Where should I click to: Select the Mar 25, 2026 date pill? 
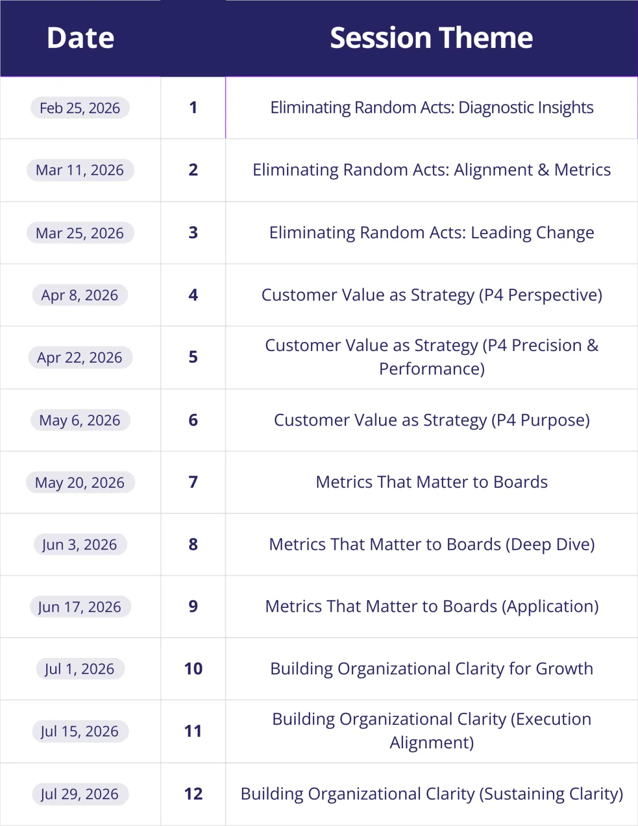[80, 233]
